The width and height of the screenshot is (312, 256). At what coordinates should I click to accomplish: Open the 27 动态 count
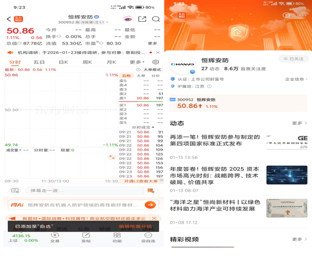point(210,68)
